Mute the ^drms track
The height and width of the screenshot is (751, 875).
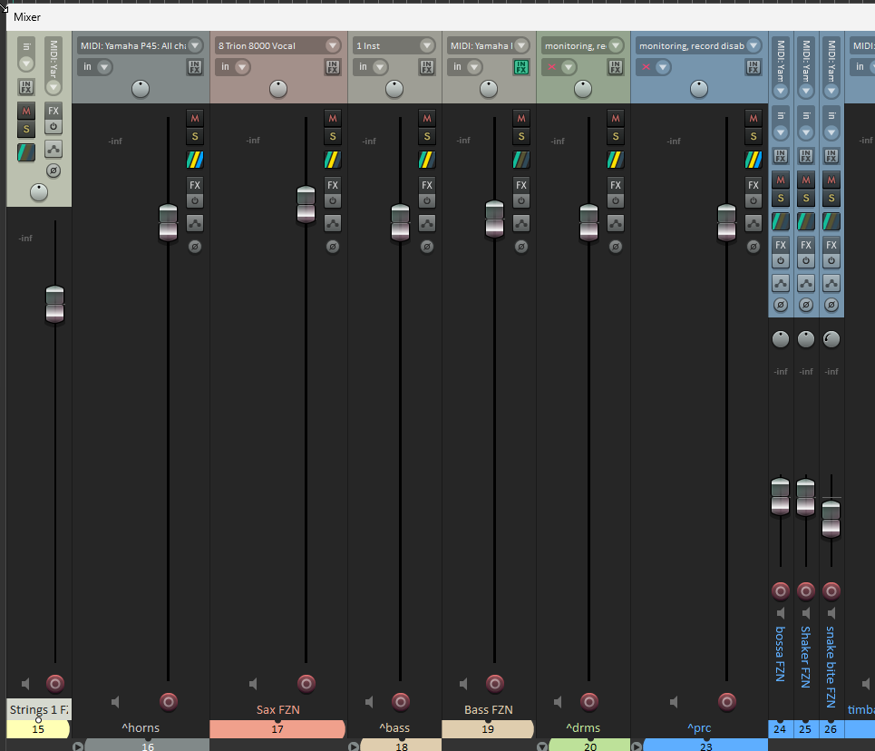tap(616, 119)
